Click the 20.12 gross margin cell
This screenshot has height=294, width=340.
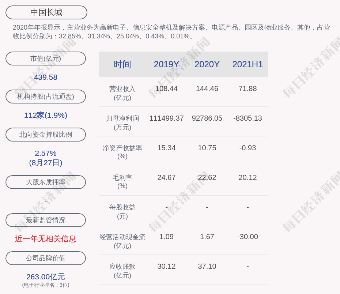point(248,178)
